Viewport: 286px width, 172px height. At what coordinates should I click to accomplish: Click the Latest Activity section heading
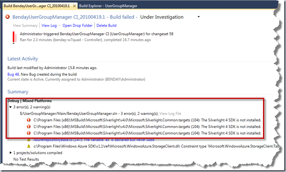[23, 59]
